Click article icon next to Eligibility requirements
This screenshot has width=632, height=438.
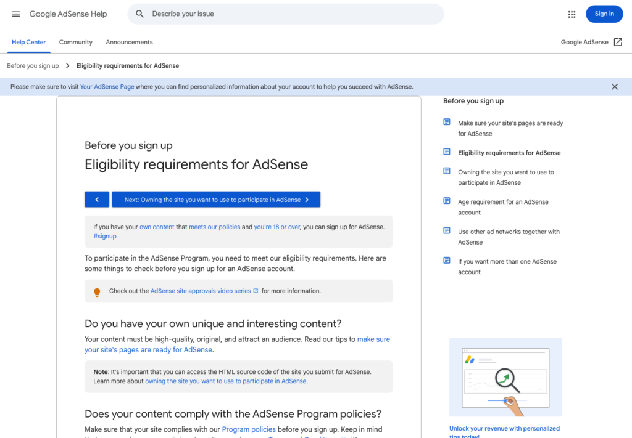[447, 152]
